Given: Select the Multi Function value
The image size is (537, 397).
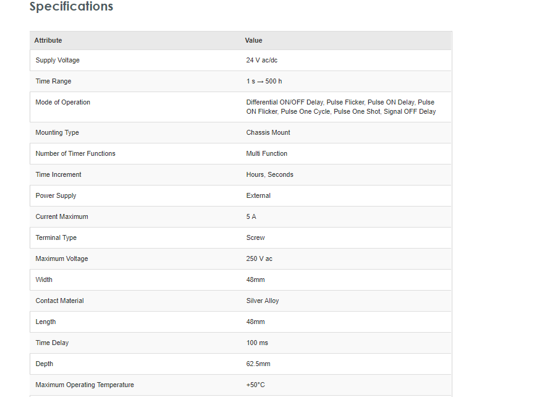Looking at the screenshot, I should coord(267,154).
